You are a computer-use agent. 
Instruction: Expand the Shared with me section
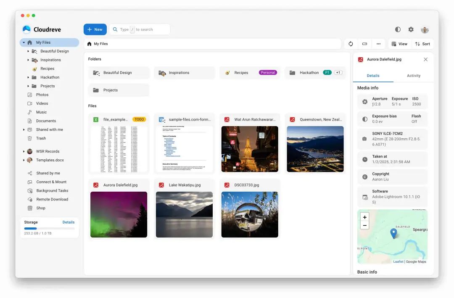coord(24,130)
